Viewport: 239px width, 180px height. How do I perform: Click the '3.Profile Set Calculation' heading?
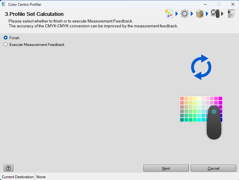[34, 14]
